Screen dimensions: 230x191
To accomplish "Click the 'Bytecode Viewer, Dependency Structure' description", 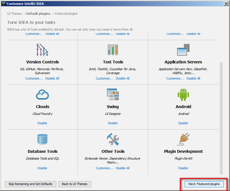I will coord(113,160).
